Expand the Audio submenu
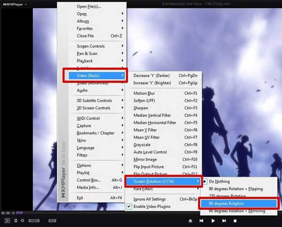282x227 pixels. pyautogui.click(x=97, y=90)
